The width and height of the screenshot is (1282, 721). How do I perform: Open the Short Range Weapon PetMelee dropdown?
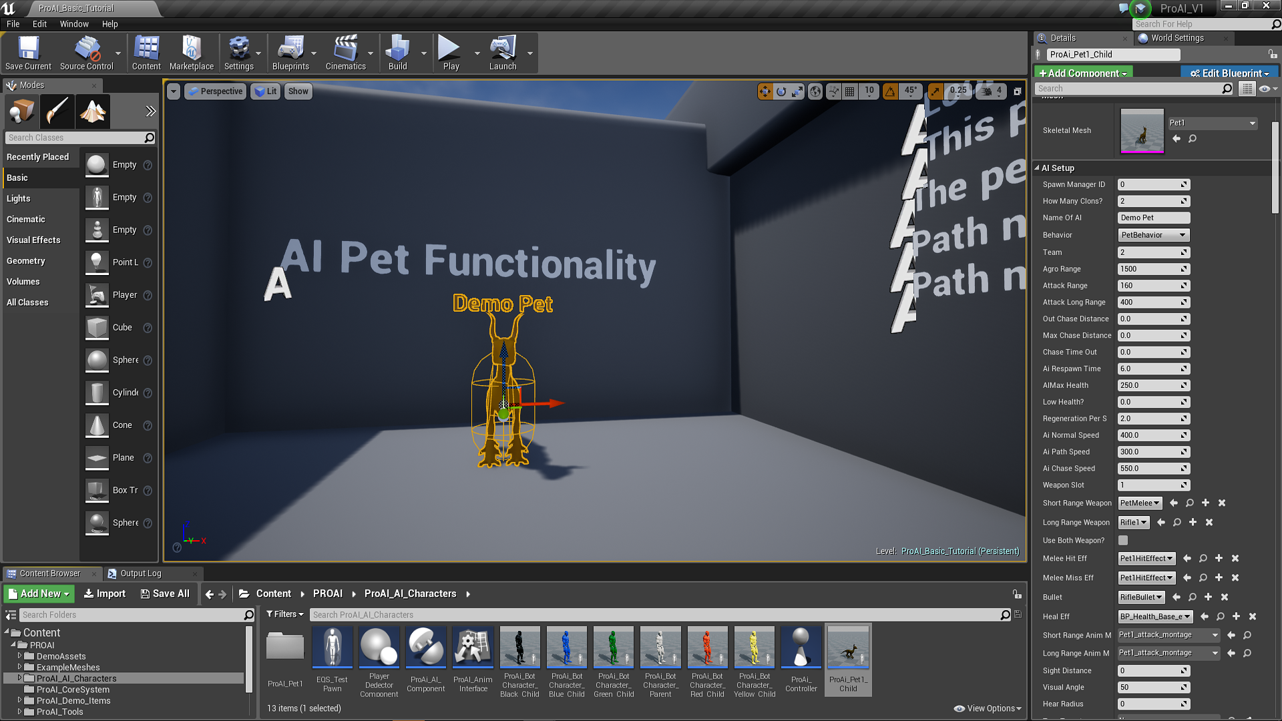(1139, 502)
